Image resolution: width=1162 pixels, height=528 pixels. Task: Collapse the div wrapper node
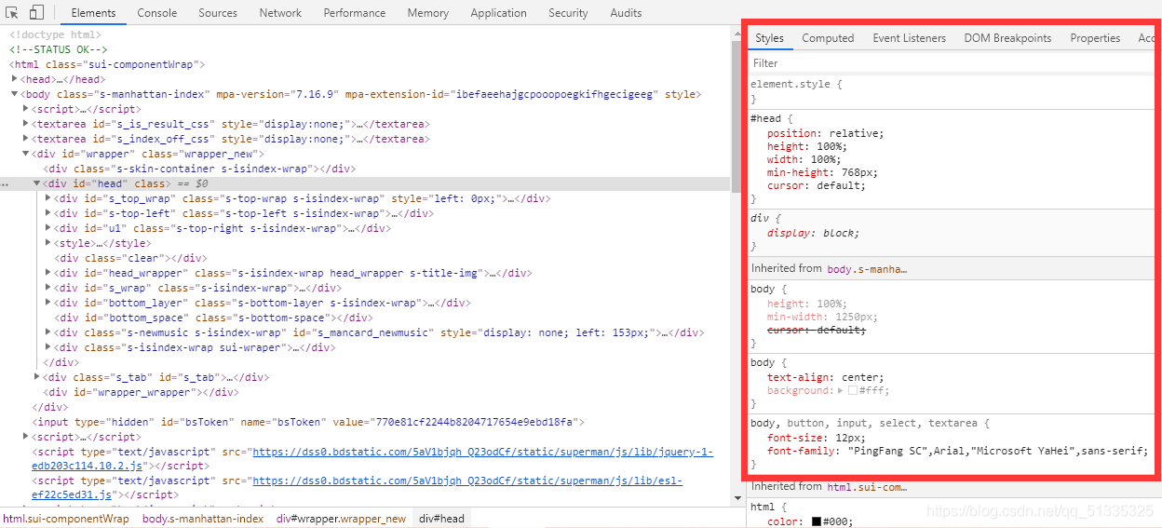pyautogui.click(x=26, y=154)
